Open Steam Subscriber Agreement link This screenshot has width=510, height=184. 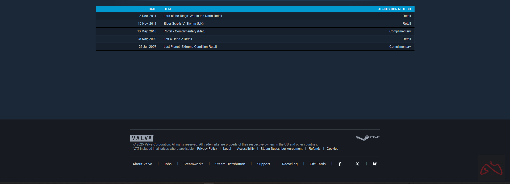pos(281,149)
